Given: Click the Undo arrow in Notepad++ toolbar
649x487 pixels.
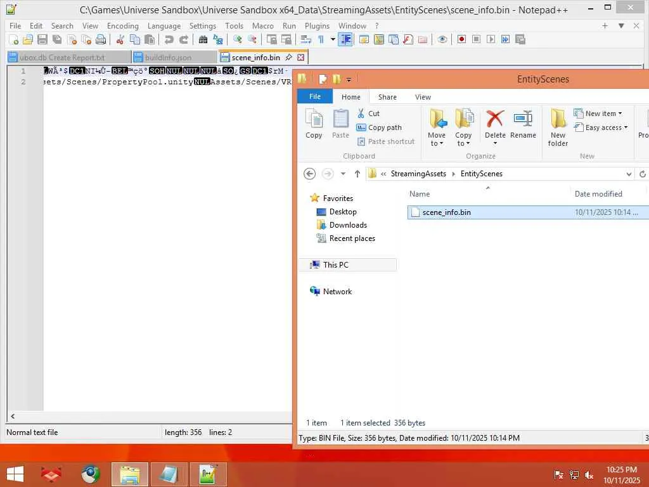Looking at the screenshot, I should click(169, 39).
